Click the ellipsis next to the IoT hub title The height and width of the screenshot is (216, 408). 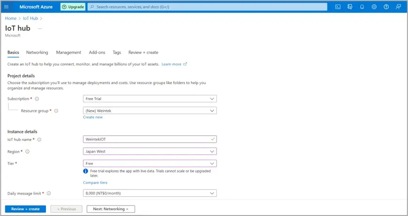point(40,28)
